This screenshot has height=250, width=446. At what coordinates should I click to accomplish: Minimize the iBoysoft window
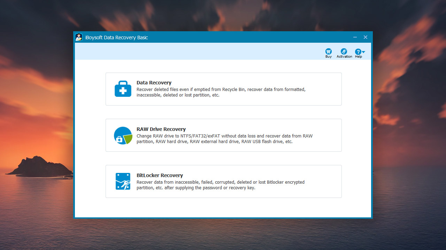(x=355, y=37)
